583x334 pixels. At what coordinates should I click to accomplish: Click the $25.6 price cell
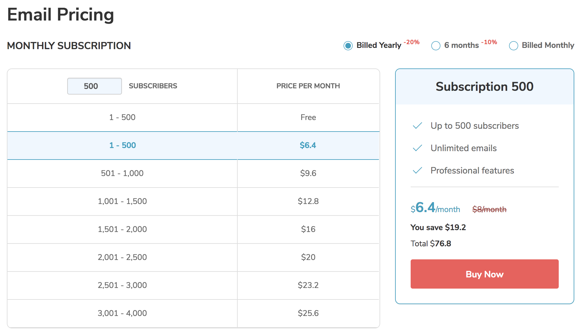pyautogui.click(x=308, y=313)
